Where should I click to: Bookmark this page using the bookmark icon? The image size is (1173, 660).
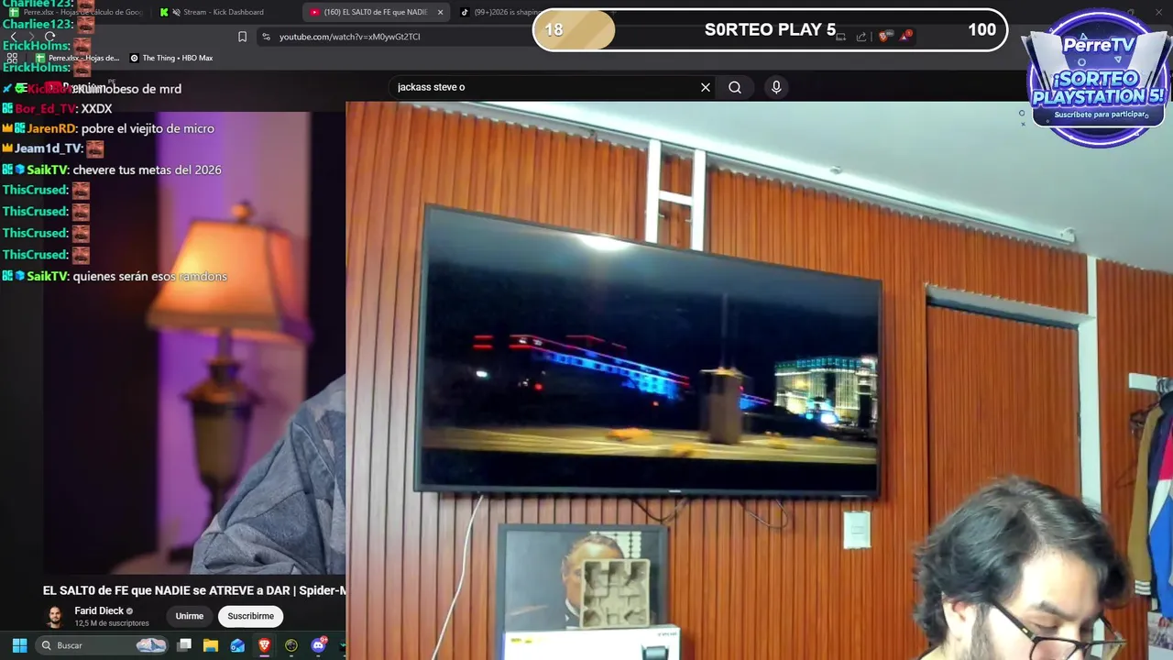(242, 37)
